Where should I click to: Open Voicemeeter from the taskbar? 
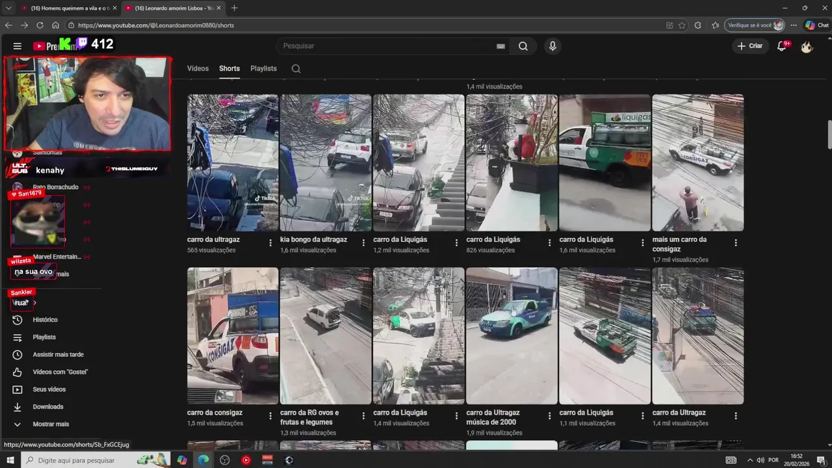pyautogui.click(x=267, y=460)
